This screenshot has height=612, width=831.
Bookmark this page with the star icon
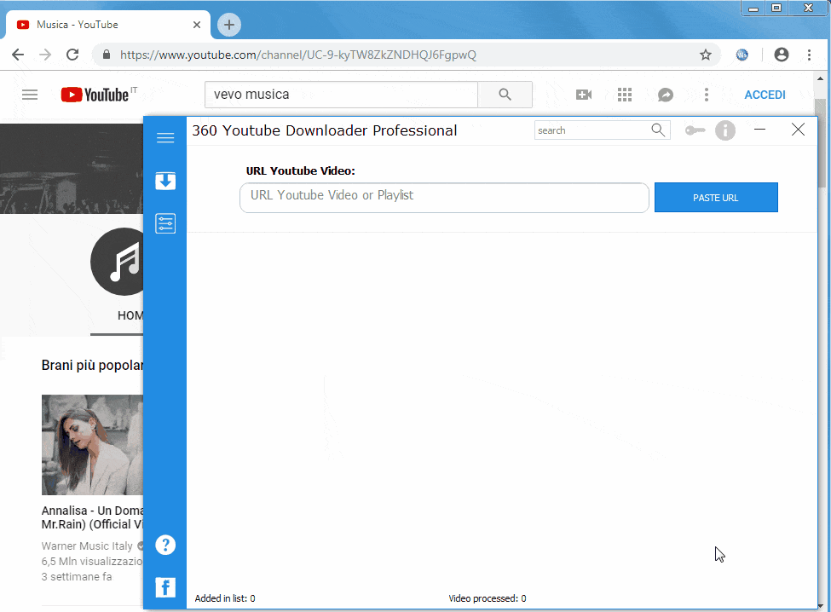706,55
